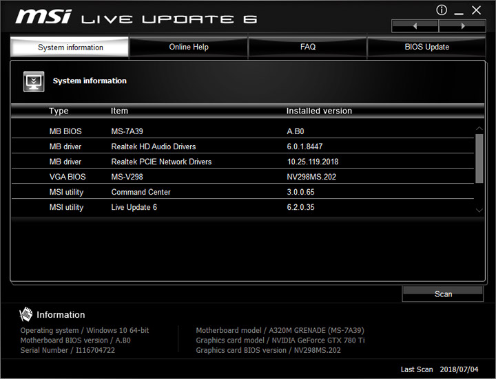Select the System information tab
The image size is (496, 379).
(70, 47)
